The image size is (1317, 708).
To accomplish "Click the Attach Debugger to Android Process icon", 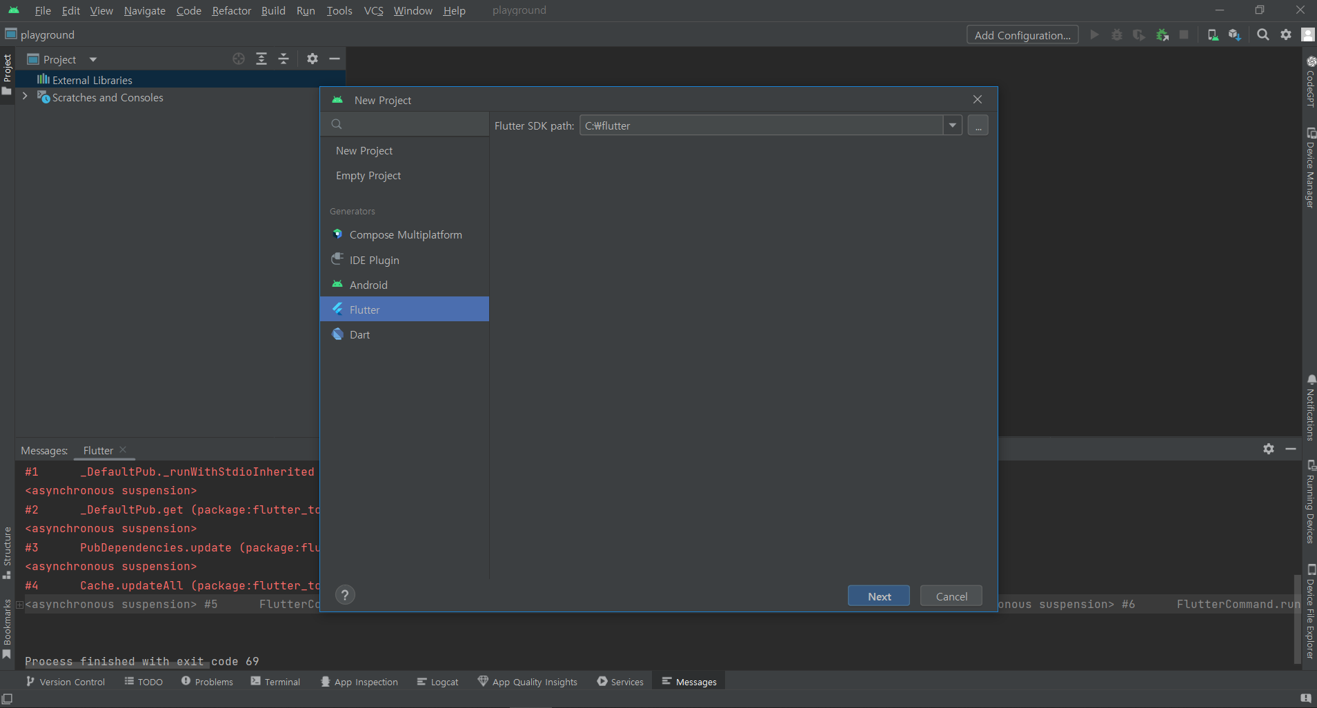I will point(1162,34).
